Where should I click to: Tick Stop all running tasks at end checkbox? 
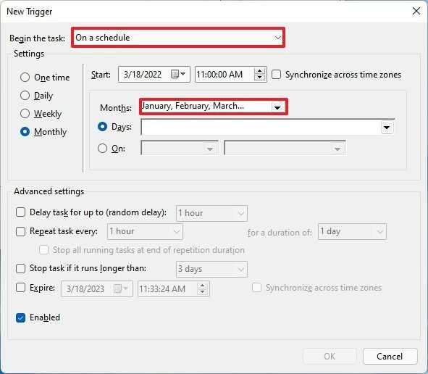pos(44,250)
